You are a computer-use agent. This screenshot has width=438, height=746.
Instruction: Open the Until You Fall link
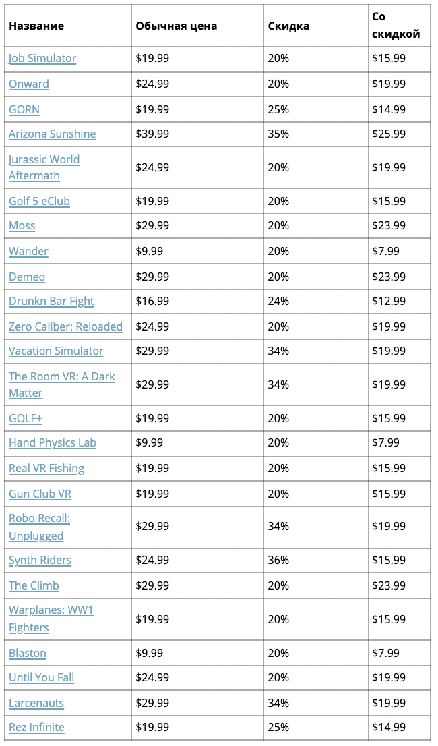coord(41,677)
